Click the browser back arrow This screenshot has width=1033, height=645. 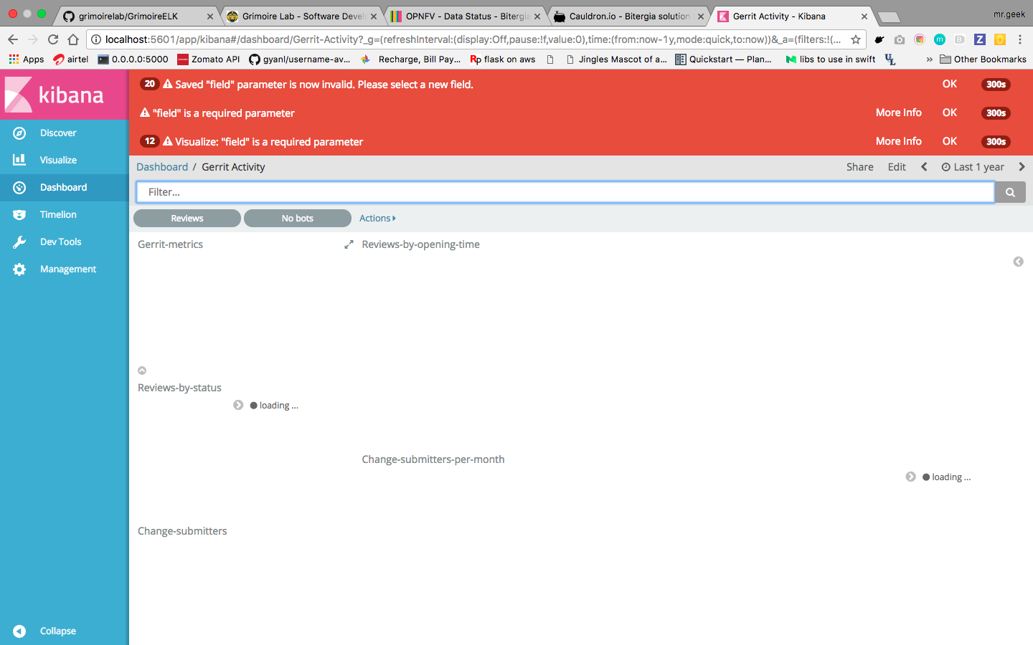coord(12,39)
